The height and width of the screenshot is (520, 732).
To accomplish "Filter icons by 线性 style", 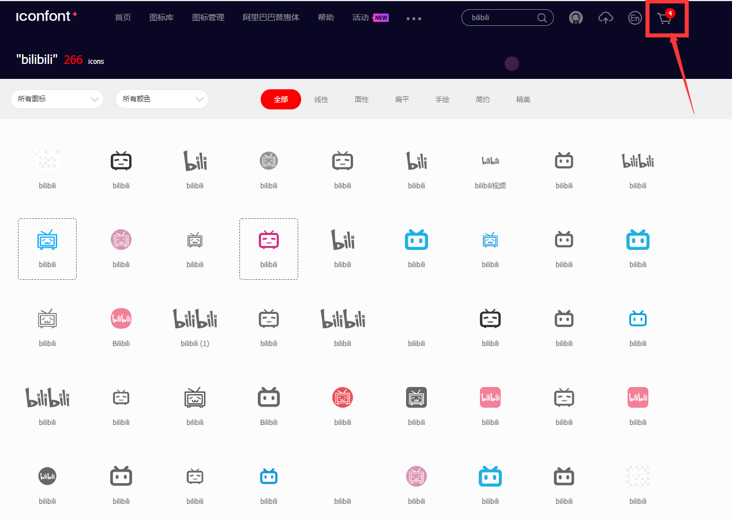I will tap(321, 100).
